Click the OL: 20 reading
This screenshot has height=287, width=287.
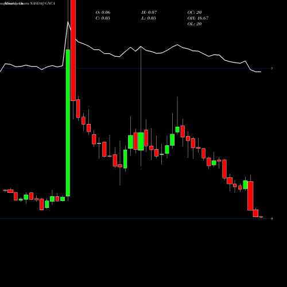(195, 24)
